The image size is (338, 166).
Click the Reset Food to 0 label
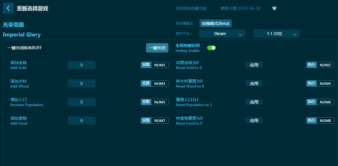(x=189, y=123)
